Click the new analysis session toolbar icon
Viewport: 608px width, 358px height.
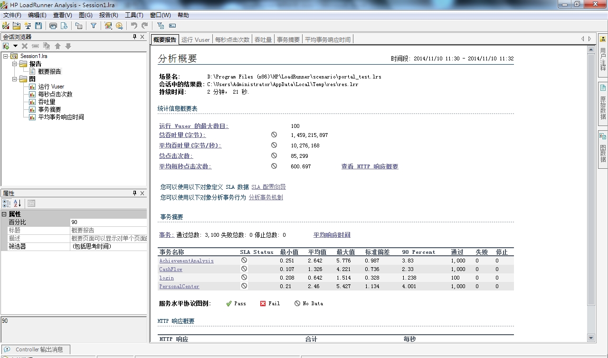pos(6,26)
